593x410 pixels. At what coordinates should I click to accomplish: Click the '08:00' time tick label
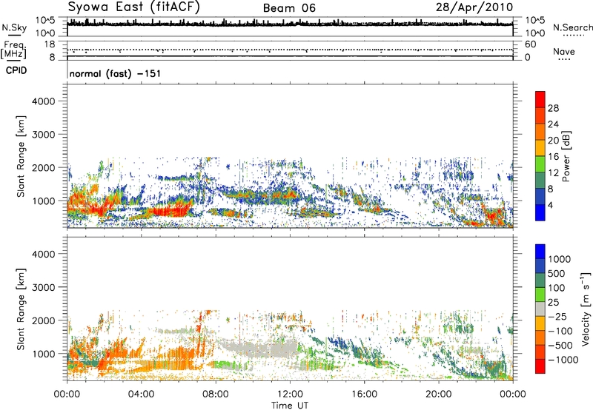[216, 394]
